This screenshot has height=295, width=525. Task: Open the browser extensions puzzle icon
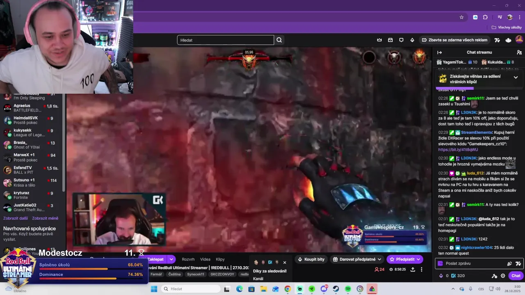point(485,17)
